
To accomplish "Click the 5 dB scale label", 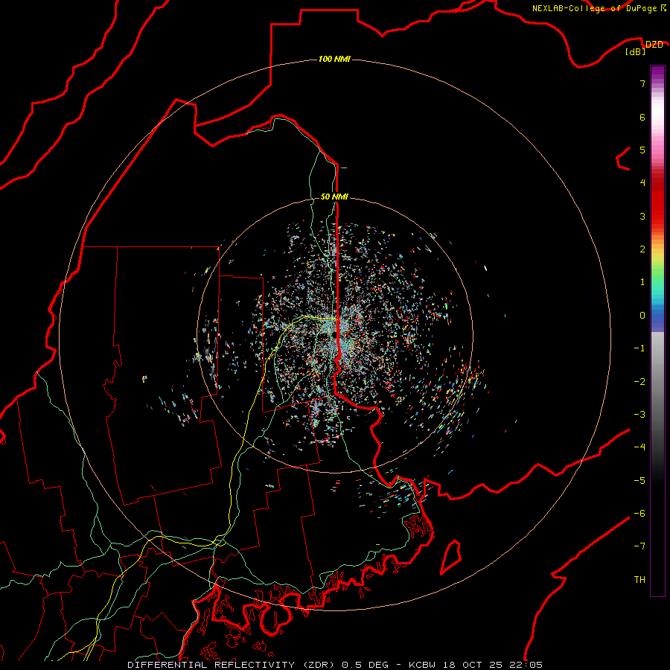I will [642, 150].
